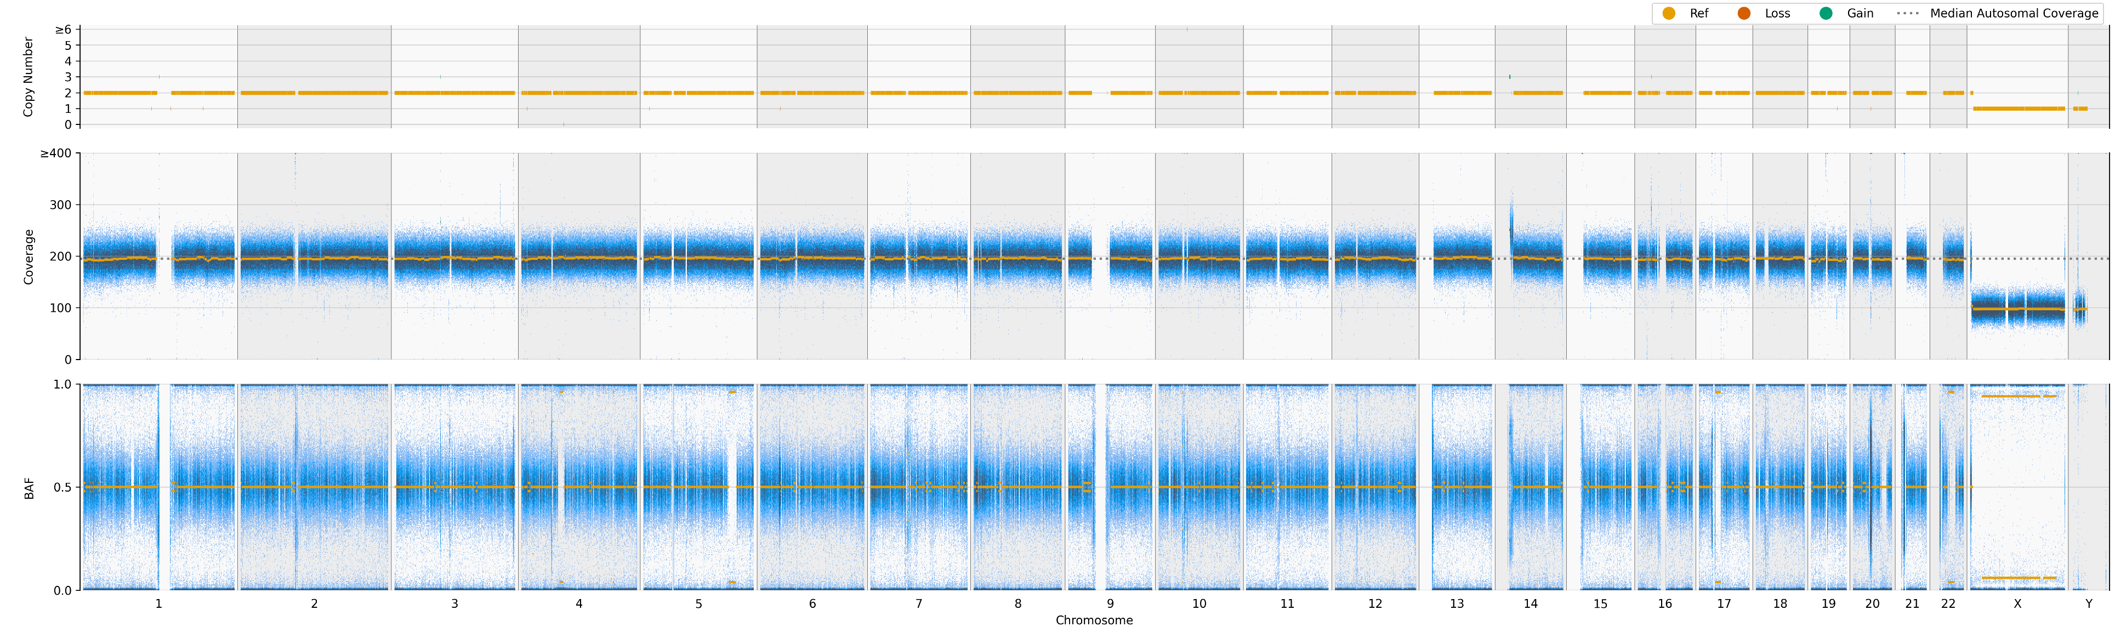2115x644 pixels.
Task: Click the Median Autosomal Coverage legend text
Action: [x=2014, y=13]
